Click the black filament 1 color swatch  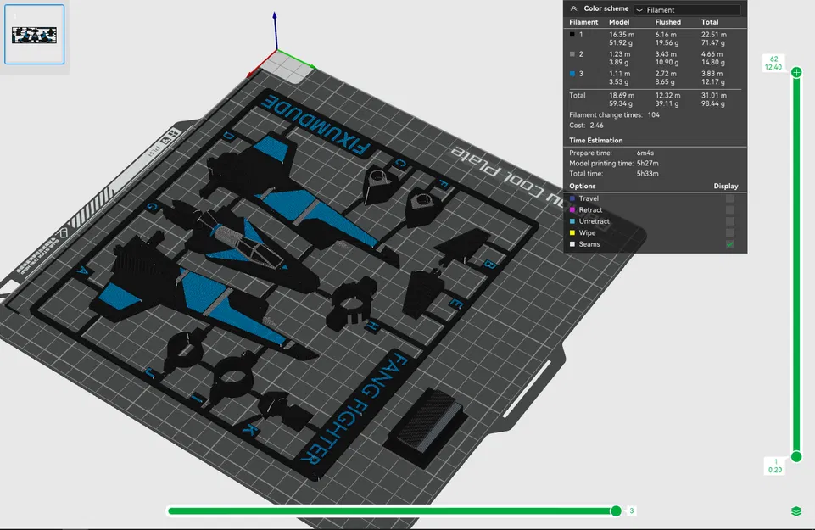click(572, 35)
